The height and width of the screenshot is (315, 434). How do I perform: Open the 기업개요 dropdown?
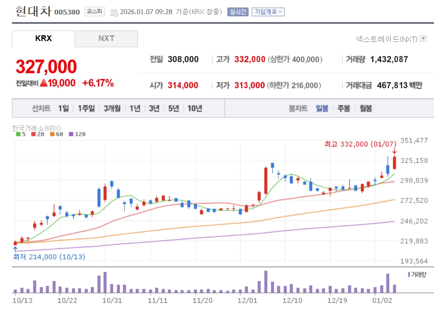coord(268,11)
